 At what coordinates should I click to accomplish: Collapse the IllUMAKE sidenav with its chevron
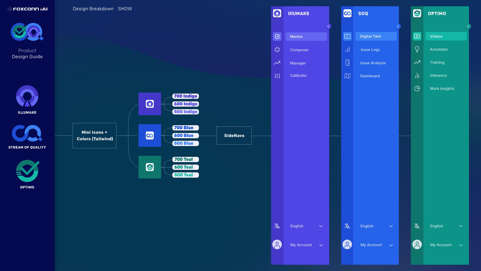(x=328, y=26)
